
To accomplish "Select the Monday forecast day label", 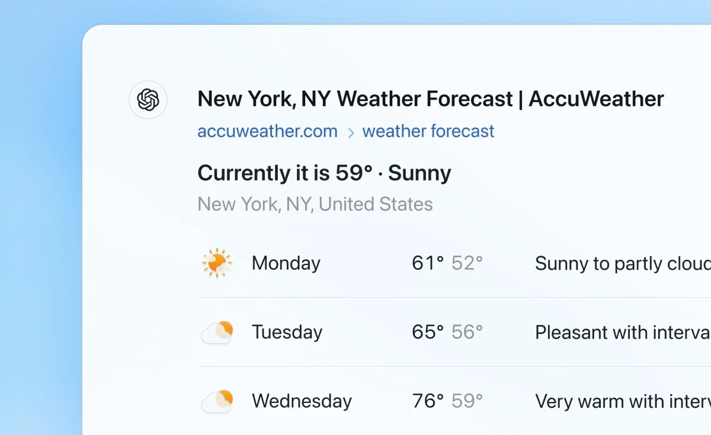I will 286,263.
